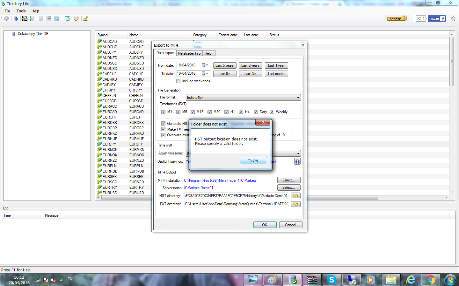Open the File format Build 545+ dropdown
This screenshot has width=459, height=286.
[243, 98]
